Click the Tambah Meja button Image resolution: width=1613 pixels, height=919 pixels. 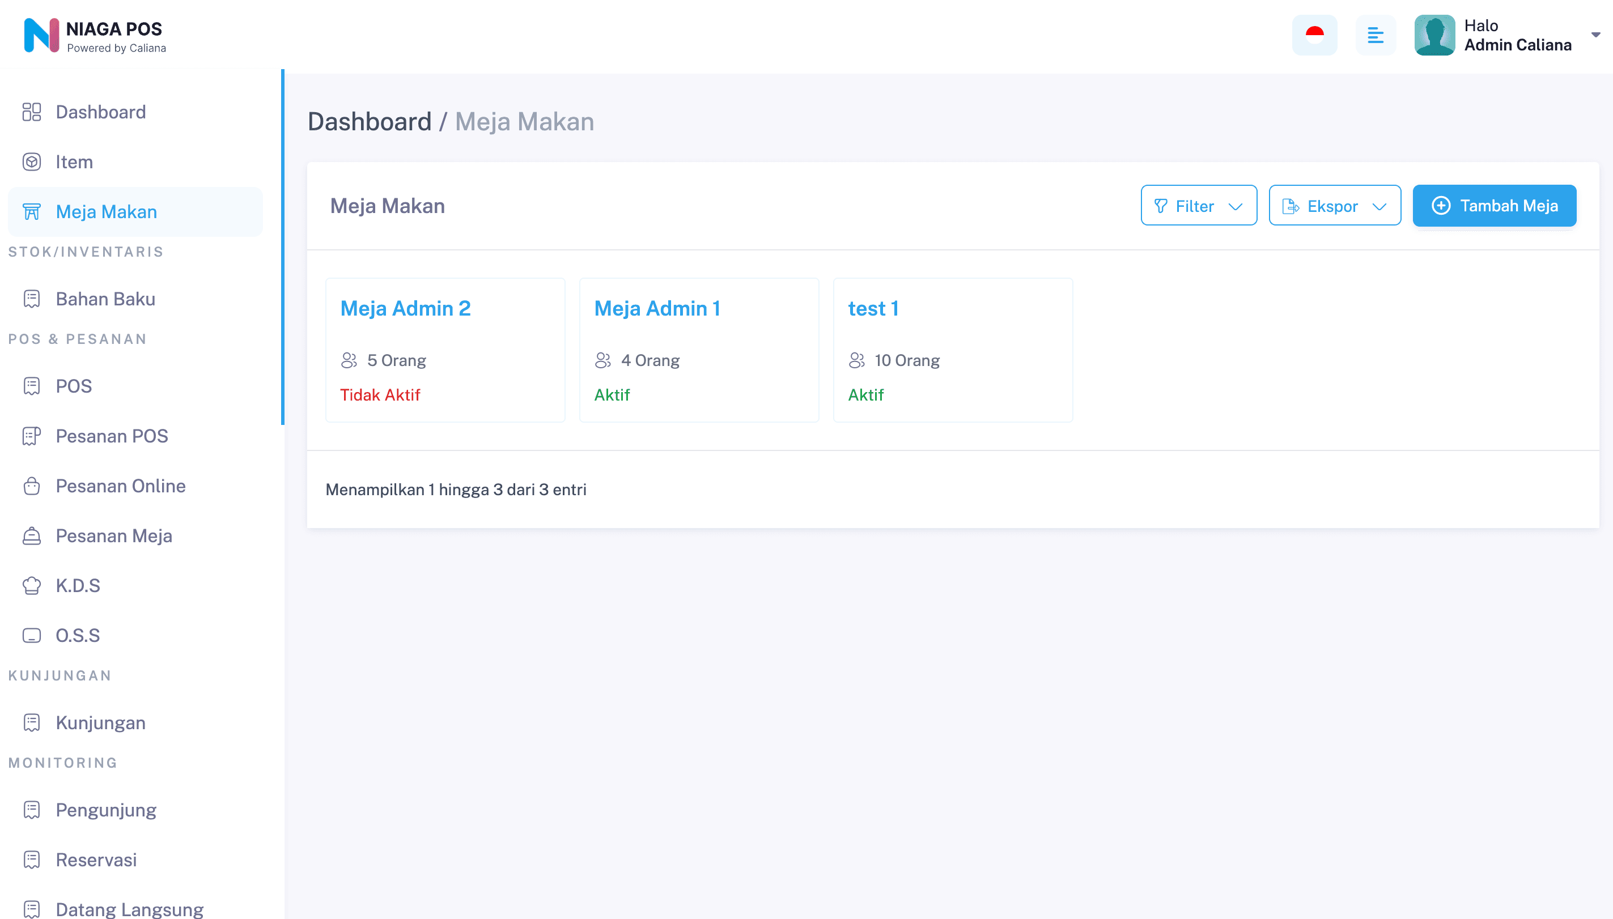click(x=1493, y=205)
